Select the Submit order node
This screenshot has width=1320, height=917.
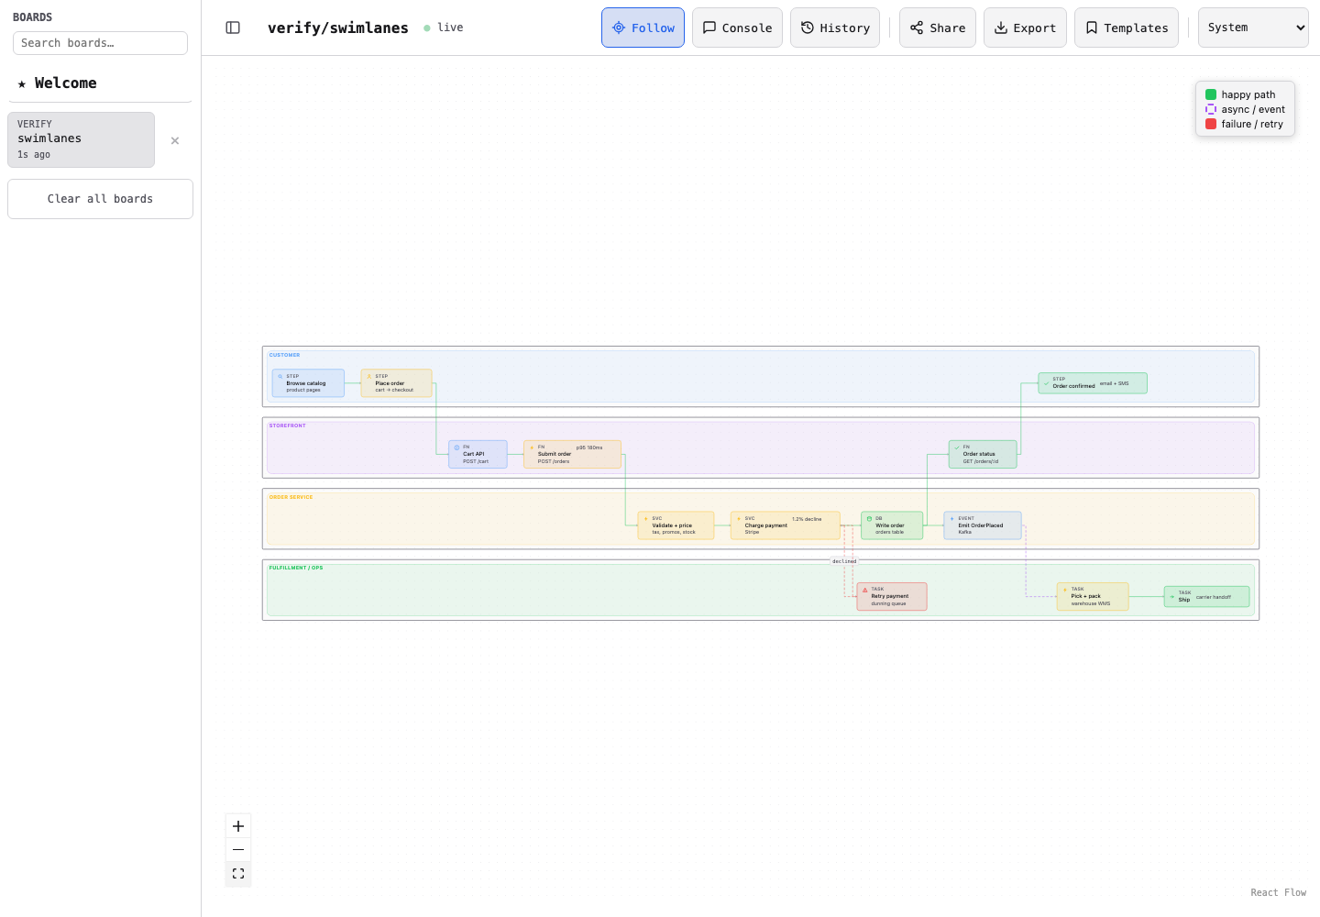click(x=572, y=454)
